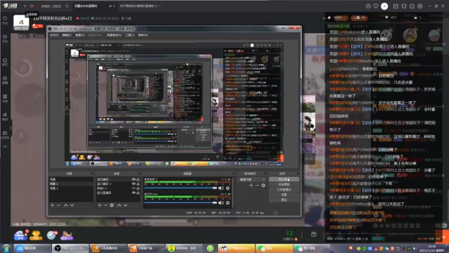Open the 分类 grid icon in the left sidebar
This screenshot has height=253, width=449.
click(5, 98)
